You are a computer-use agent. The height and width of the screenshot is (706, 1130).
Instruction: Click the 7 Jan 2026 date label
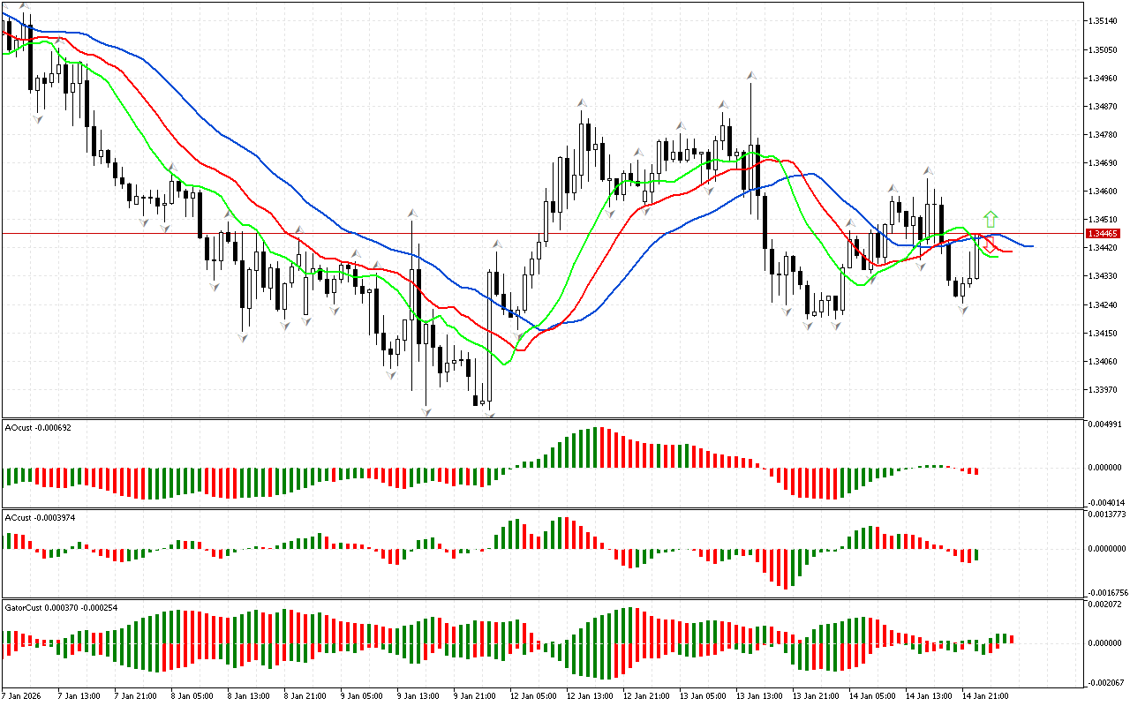(23, 695)
